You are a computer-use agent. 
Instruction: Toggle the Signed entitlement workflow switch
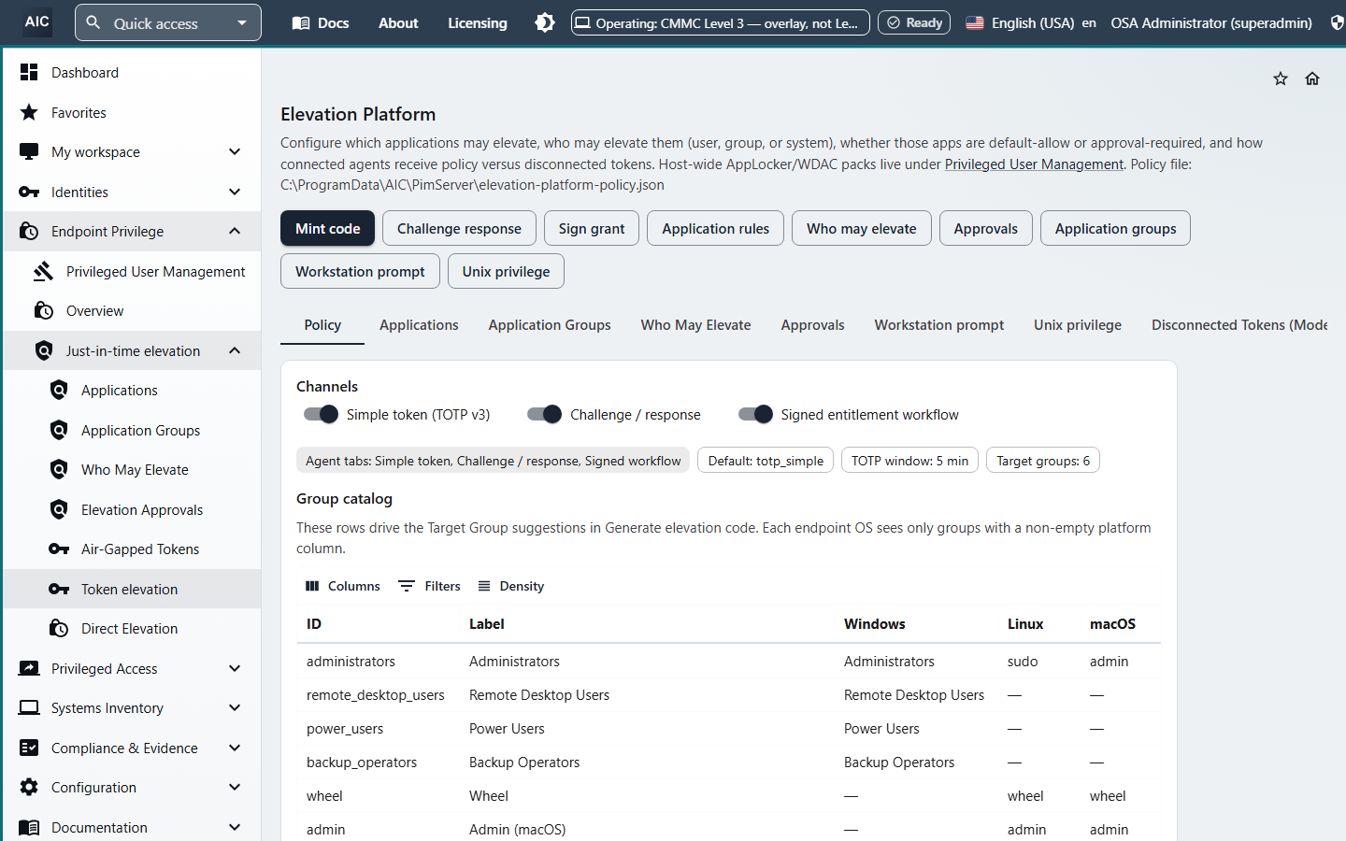tap(755, 414)
